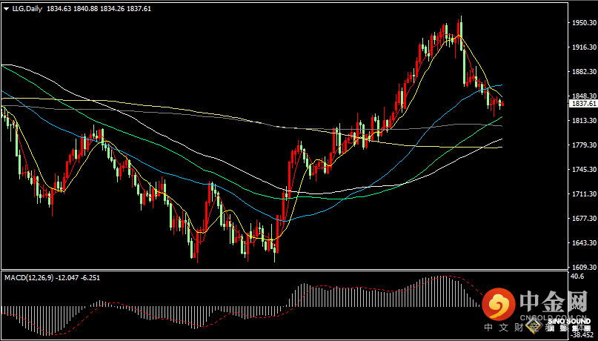598x341 pixels.
Task: Click the 1779.30 price scale label
Action: (x=583, y=145)
